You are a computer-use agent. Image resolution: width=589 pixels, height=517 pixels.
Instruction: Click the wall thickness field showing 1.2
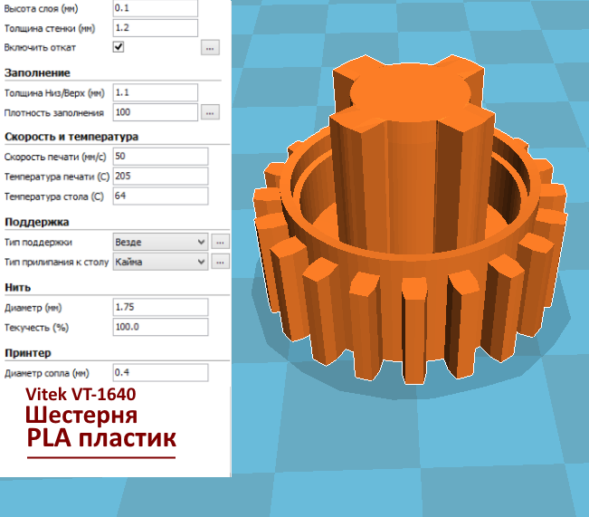point(155,28)
